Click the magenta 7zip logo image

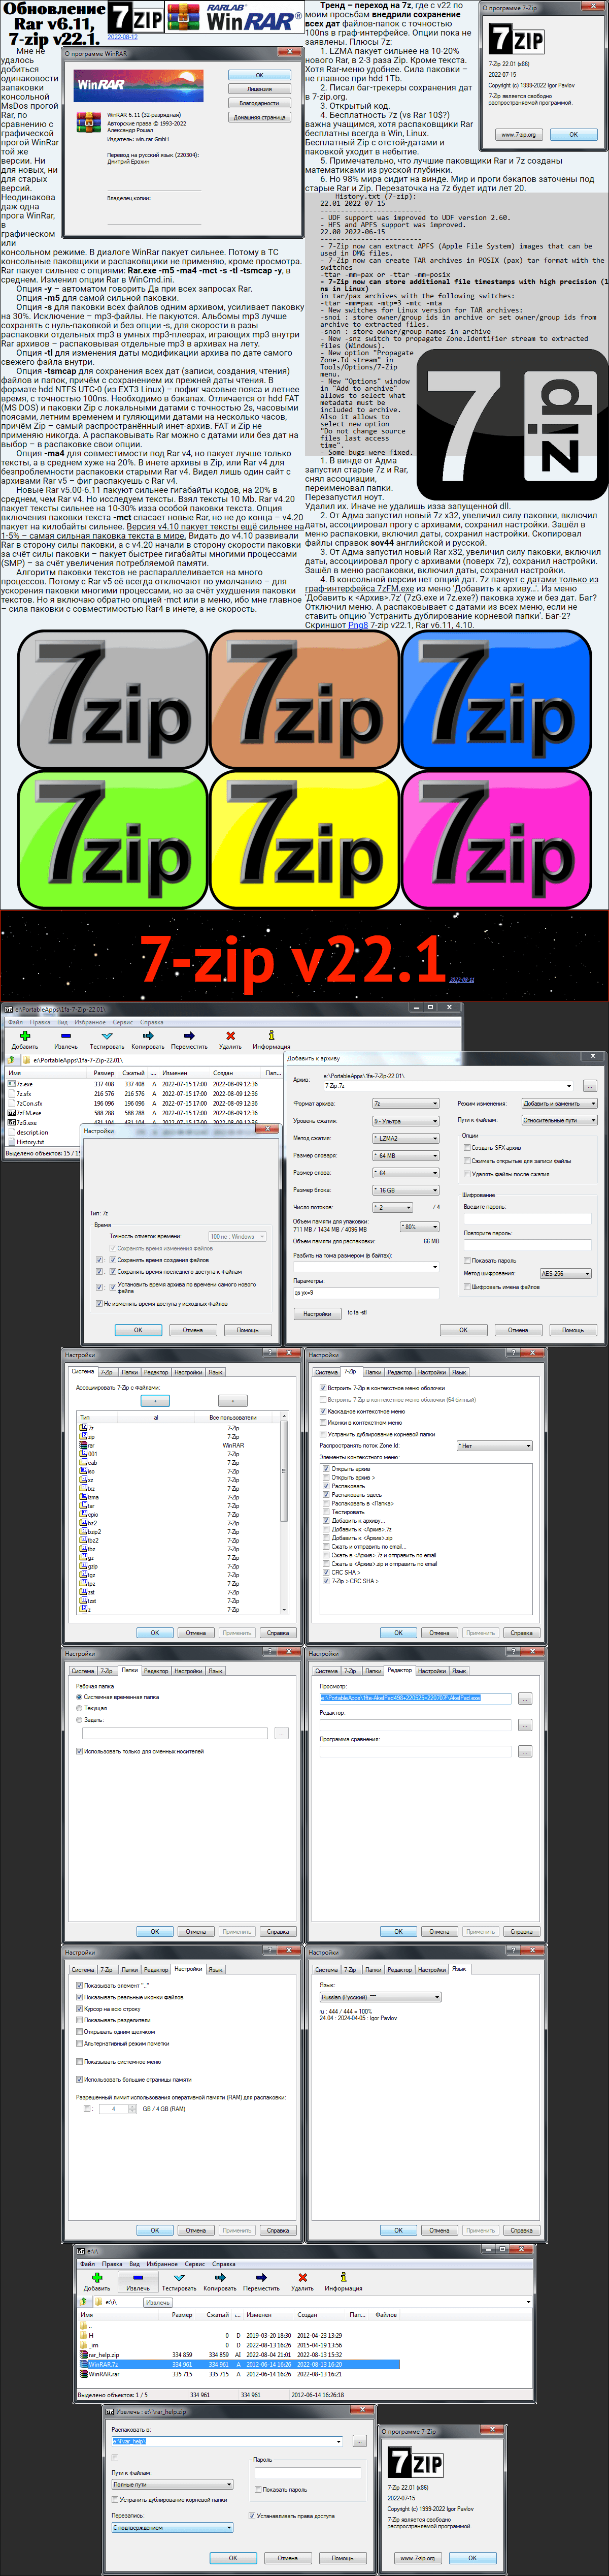coord(496,838)
